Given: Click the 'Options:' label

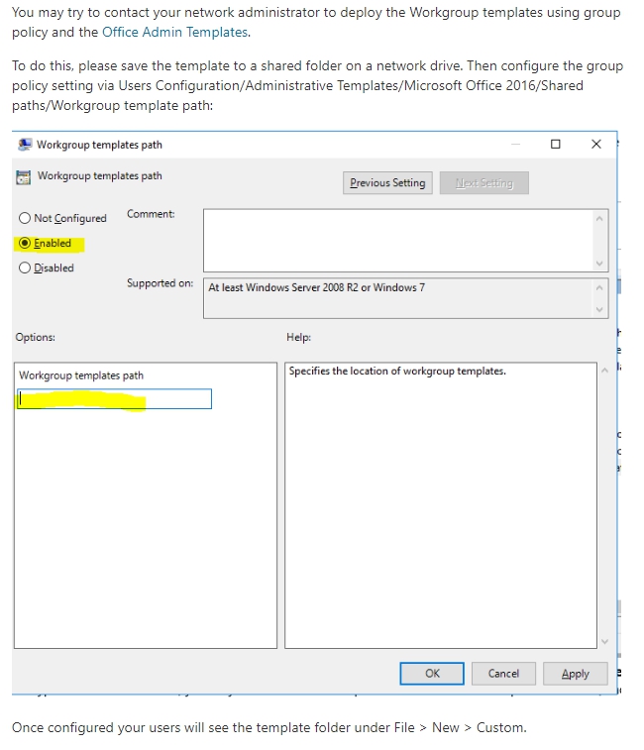Looking at the screenshot, I should point(35,337).
